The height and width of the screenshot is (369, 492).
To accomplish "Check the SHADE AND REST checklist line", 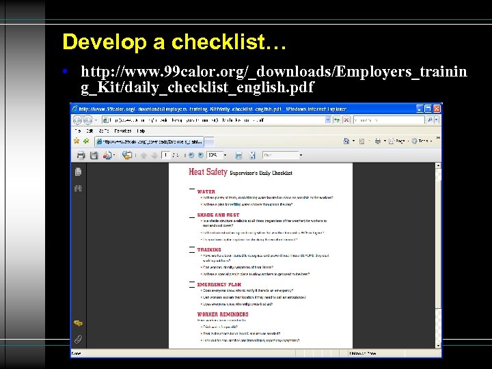I will coord(192,217).
